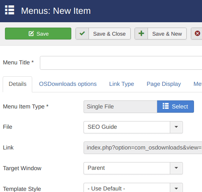Open the Select menu item type button
The image size is (202, 192).
176,107
